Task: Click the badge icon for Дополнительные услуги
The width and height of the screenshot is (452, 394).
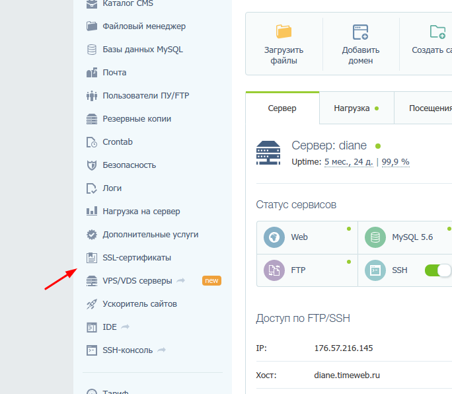Action: pos(92,235)
